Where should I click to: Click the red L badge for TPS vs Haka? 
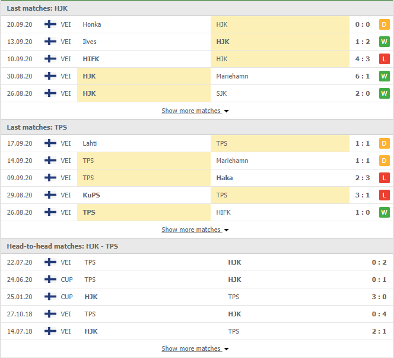(x=384, y=178)
